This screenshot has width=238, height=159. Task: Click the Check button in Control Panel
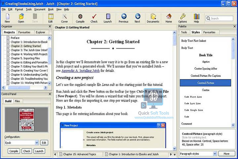tap(27, 151)
